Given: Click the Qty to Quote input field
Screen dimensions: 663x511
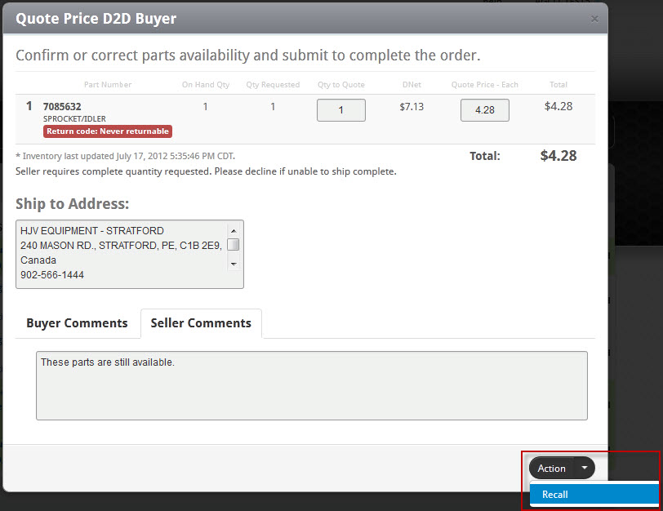Looking at the screenshot, I should pyautogui.click(x=341, y=110).
